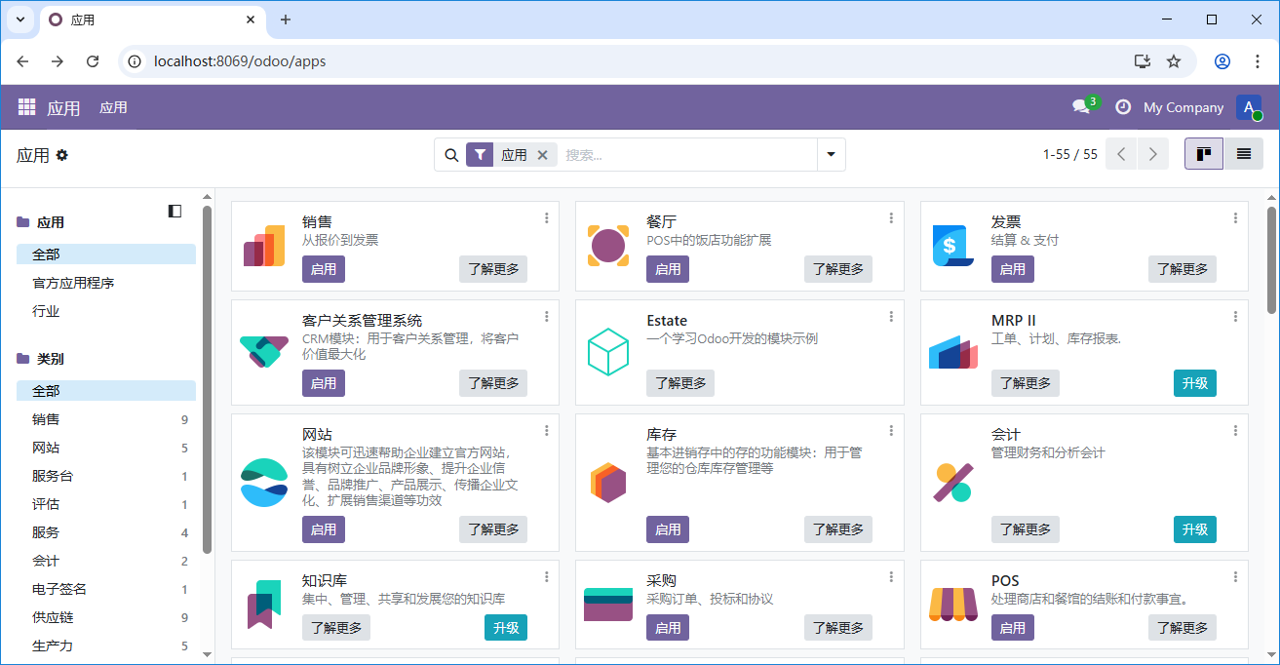Click the browser address bar

[624, 61]
